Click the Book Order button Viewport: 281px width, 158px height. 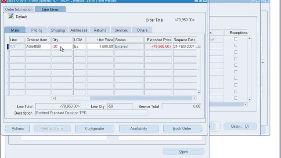(183, 129)
